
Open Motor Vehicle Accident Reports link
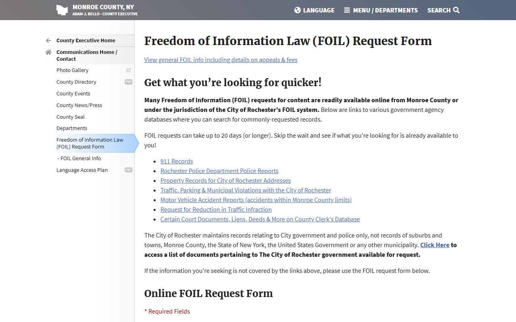click(256, 200)
